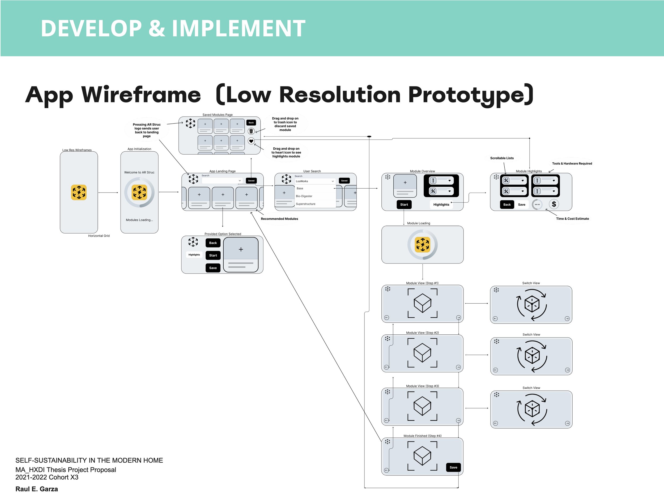Click large module thumbnail on Provided Option Selected

241,255
